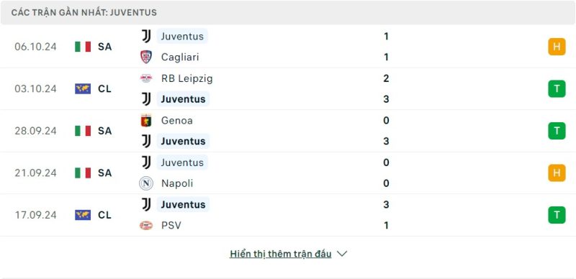
Task: Open the Napoli team name link
Action: click(x=177, y=183)
